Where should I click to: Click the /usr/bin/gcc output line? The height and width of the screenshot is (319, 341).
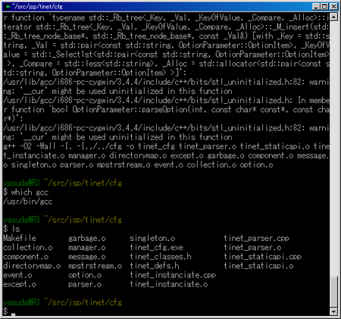tap(28, 202)
